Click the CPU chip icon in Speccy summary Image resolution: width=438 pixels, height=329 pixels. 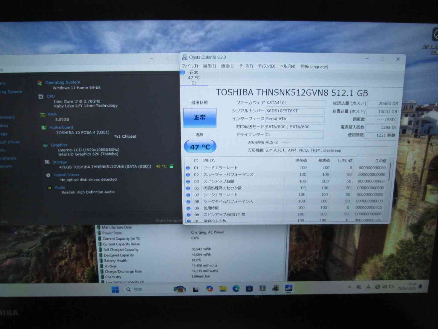[x=41, y=97]
